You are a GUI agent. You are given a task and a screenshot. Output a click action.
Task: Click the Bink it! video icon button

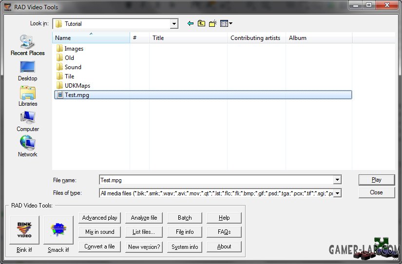(x=24, y=230)
